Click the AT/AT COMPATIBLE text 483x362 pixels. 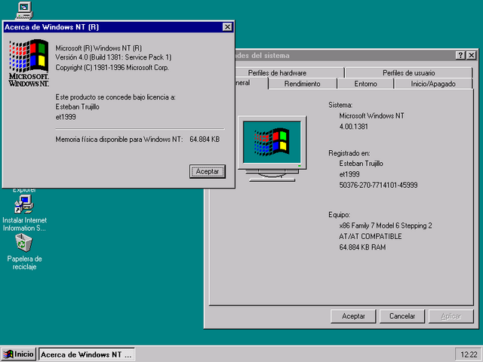coord(371,236)
